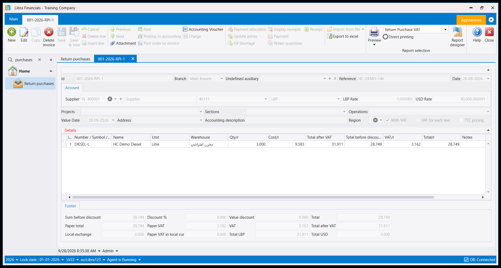
Task: Click the Appearance button
Action: click(471, 20)
